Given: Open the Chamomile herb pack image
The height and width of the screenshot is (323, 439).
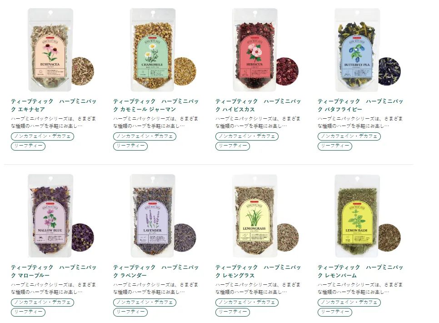Looking at the screenshot, I should click(163, 50).
